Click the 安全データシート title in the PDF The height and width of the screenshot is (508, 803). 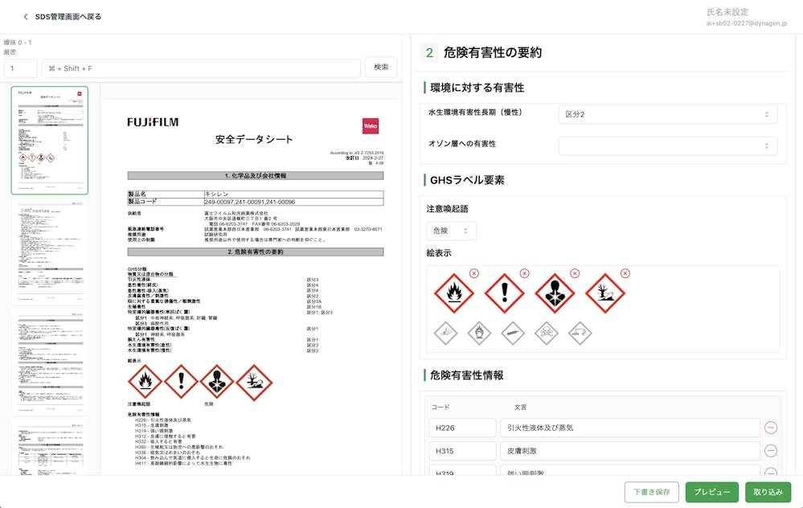tap(254, 139)
